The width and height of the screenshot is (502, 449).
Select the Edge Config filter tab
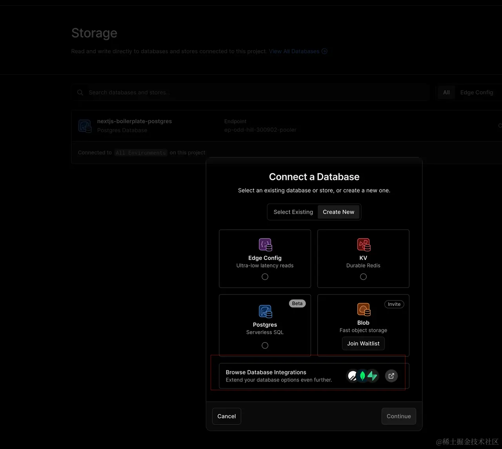477,93
